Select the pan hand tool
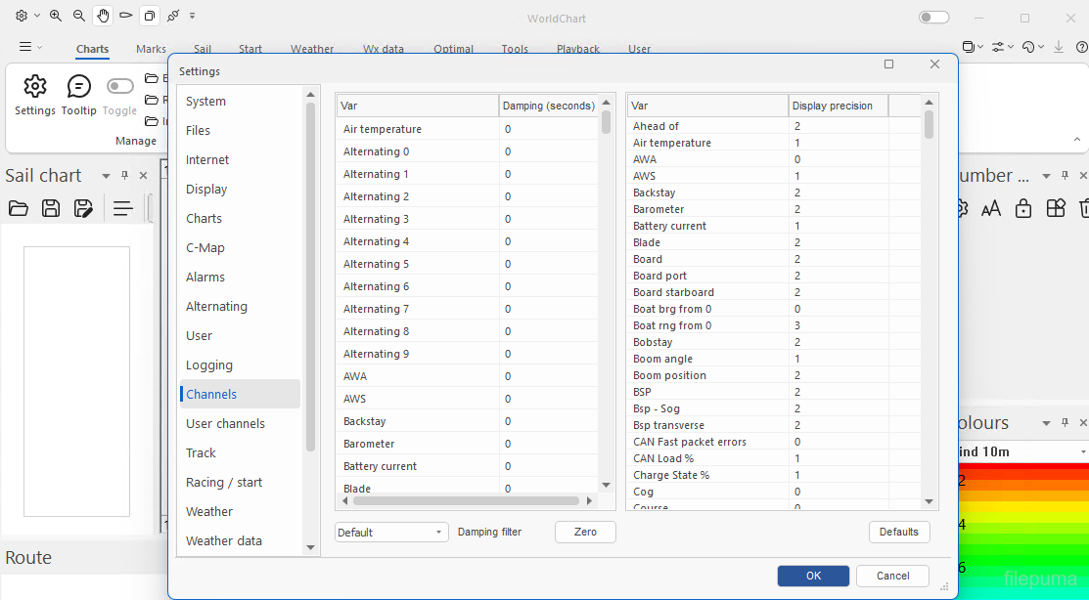The image size is (1089, 600). click(103, 16)
